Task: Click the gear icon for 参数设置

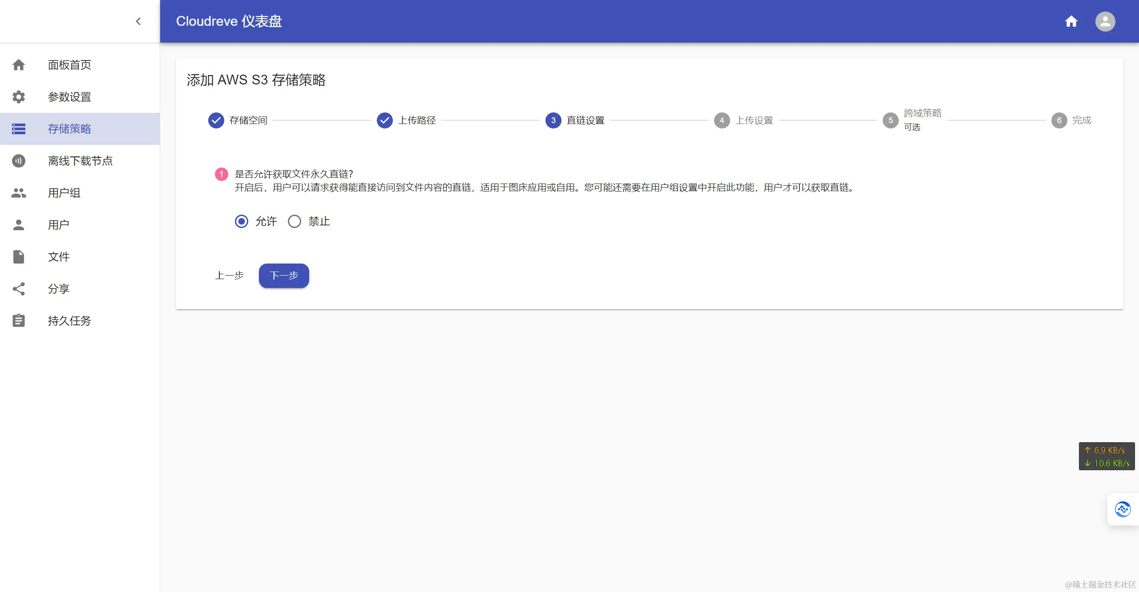Action: click(19, 97)
